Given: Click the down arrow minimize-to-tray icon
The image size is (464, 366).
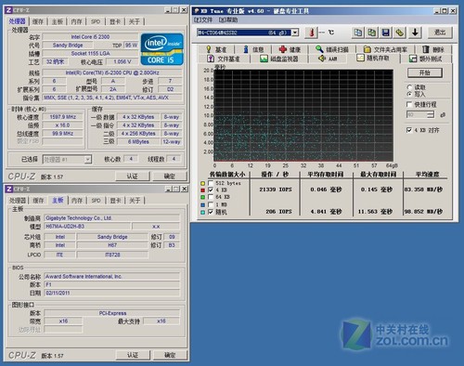Looking at the screenshot, I should (x=415, y=33).
